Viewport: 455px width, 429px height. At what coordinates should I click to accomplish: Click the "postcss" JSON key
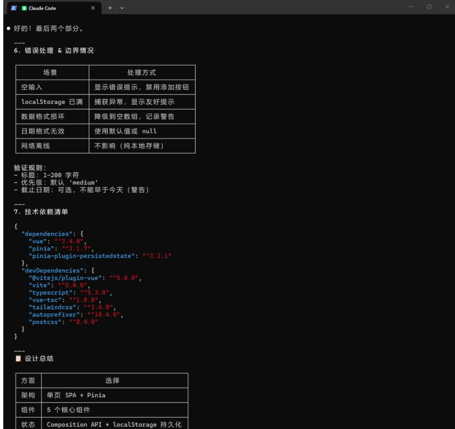[45, 322]
